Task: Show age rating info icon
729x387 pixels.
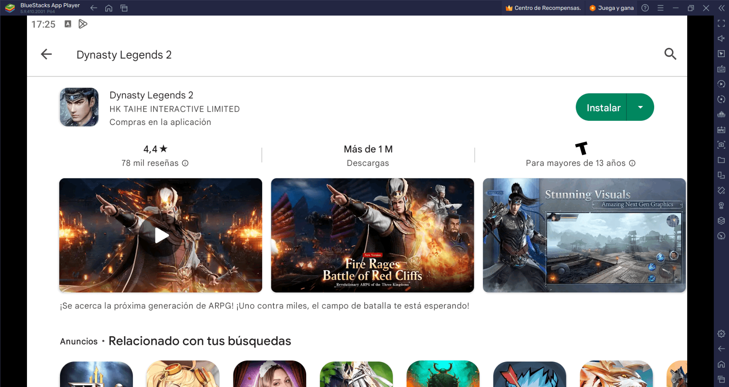Action: click(632, 163)
